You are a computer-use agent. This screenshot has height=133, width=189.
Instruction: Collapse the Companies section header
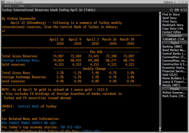click(x=175, y=35)
